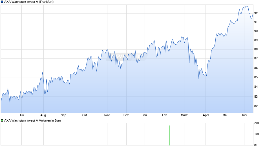The image size is (265, 148).
Task: Click the title 'AXA Wachstum Invest A (Frankfurt)'
Action: click(29, 2)
